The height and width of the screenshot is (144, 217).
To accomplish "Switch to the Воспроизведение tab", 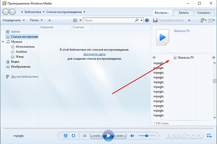I will coord(162,13).
